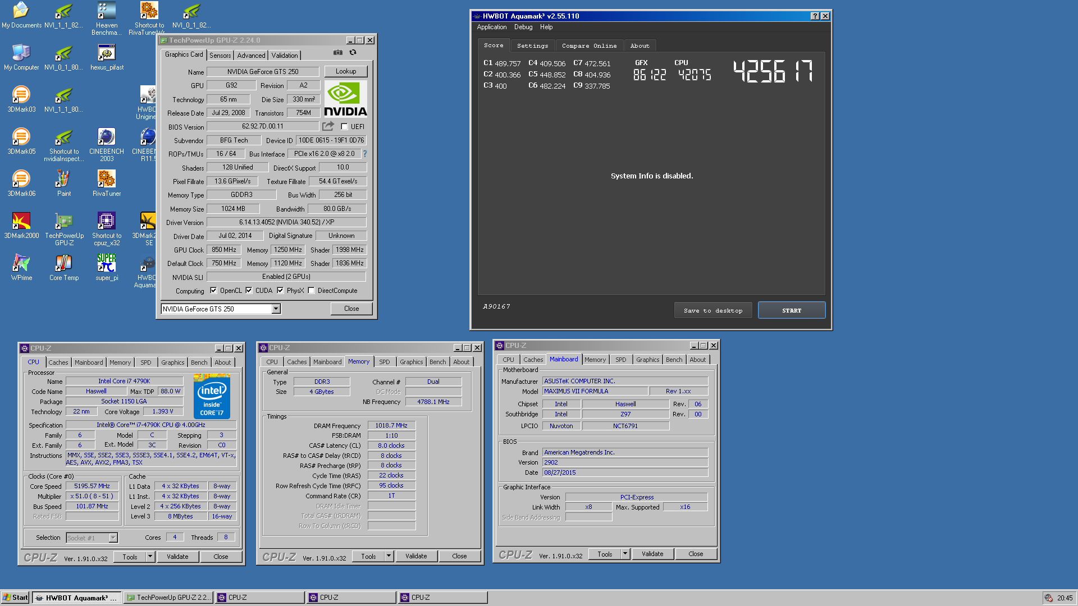Click the Windows Start button
This screenshot has height=606, width=1078.
[x=15, y=598]
